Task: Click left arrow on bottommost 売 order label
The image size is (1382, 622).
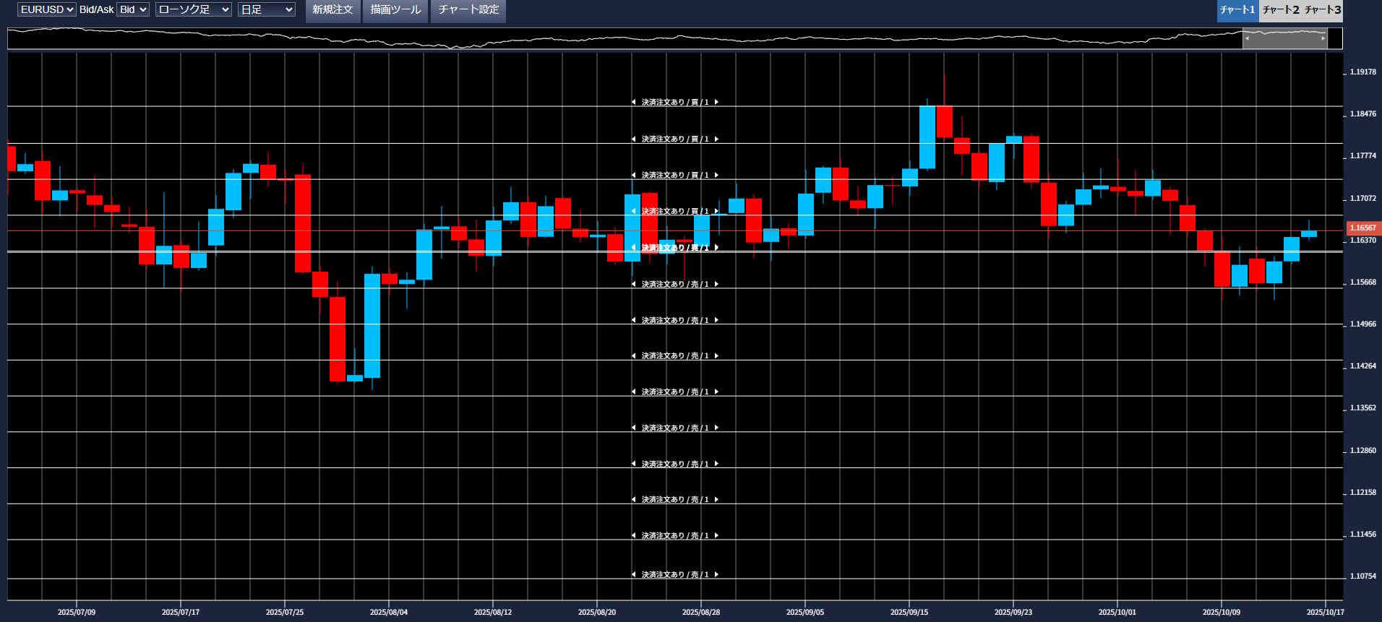Action: point(633,575)
